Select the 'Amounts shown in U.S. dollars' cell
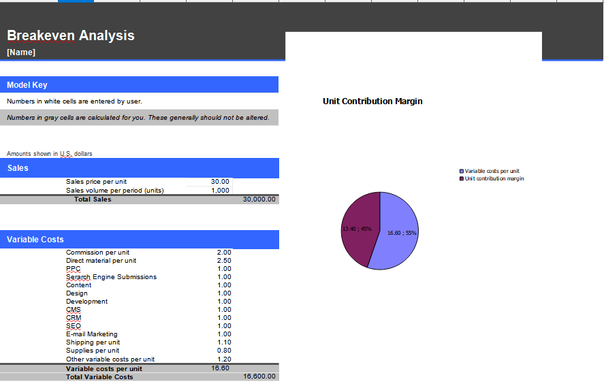This screenshot has height=386, width=604. click(49, 154)
